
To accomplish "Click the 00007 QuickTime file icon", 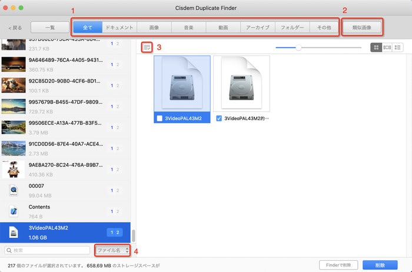I will pyautogui.click(x=13, y=190).
